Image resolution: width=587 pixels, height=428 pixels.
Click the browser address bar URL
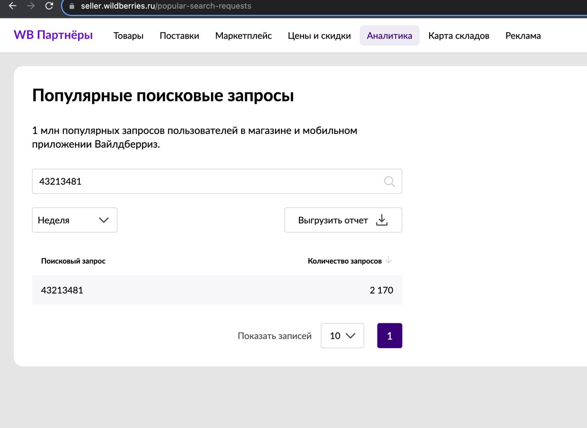[166, 6]
